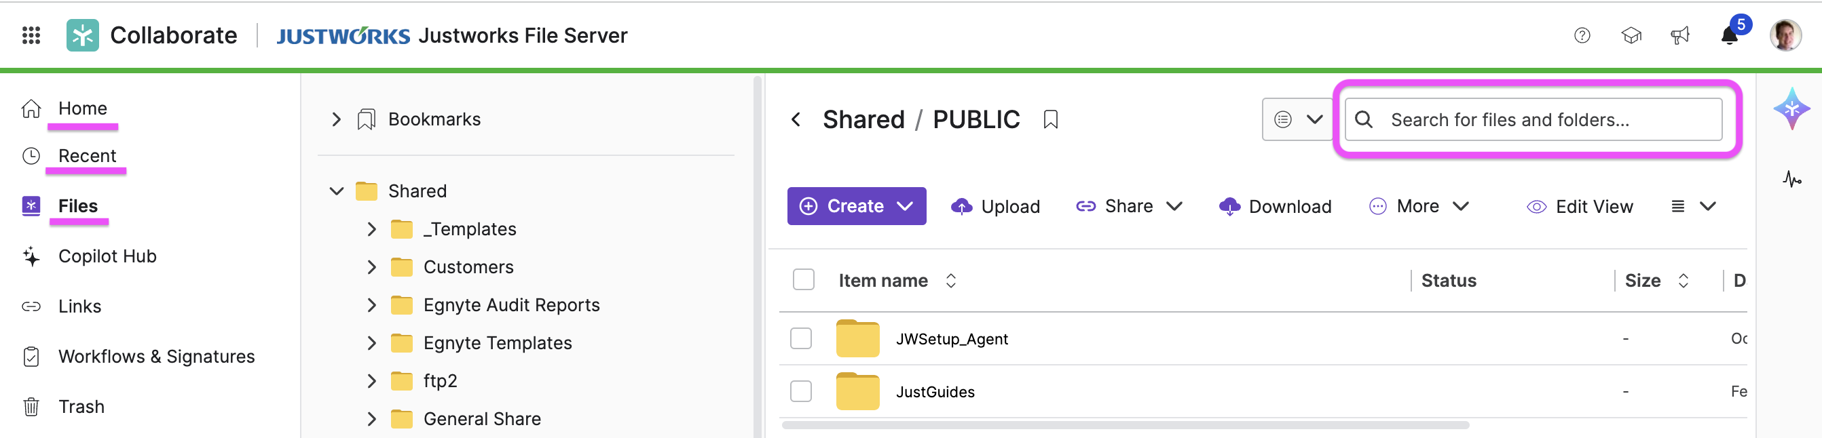Bookmark the PUBLIC folder
Screen dimensions: 1822x438
1050,119
